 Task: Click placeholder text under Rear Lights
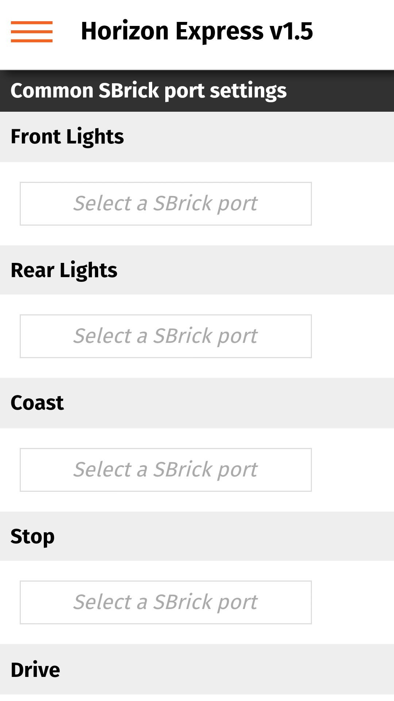[165, 336]
